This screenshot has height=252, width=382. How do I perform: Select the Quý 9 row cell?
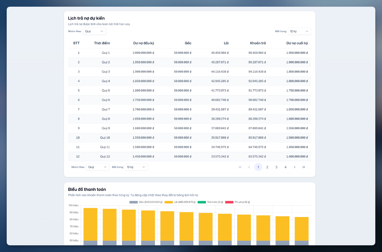pos(106,128)
